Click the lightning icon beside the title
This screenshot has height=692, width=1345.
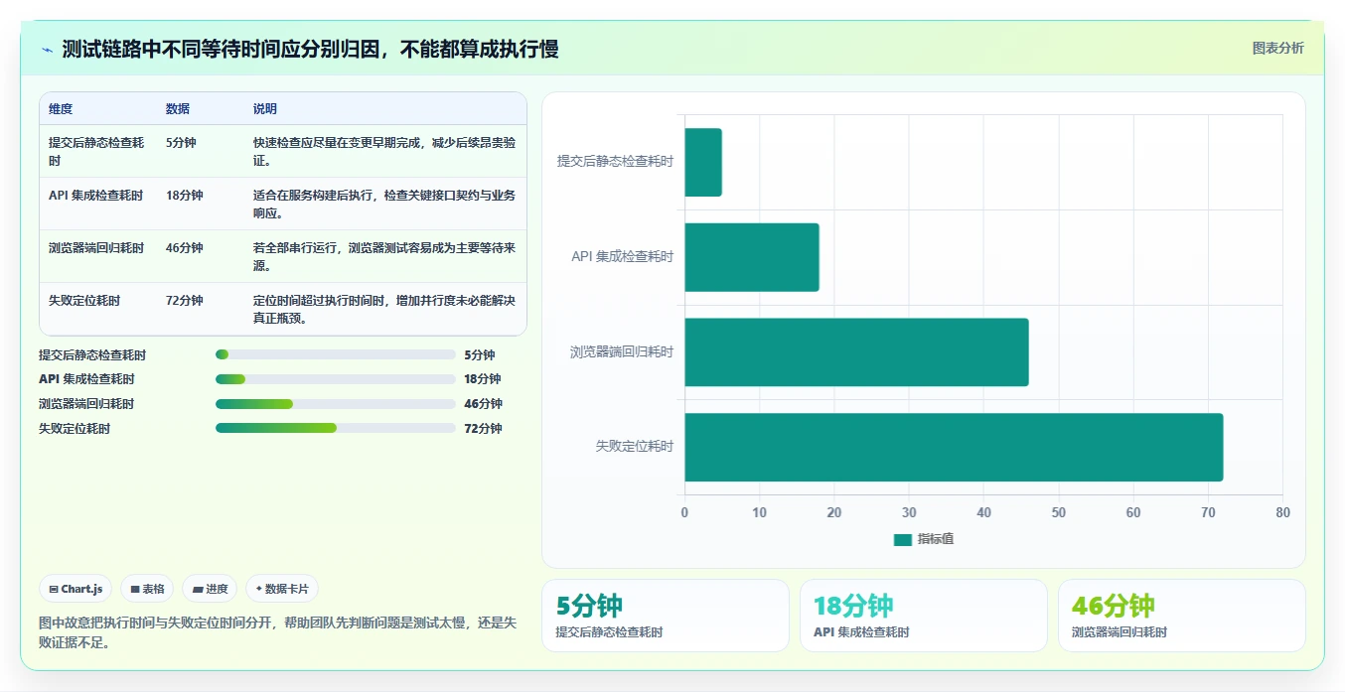[x=47, y=50]
